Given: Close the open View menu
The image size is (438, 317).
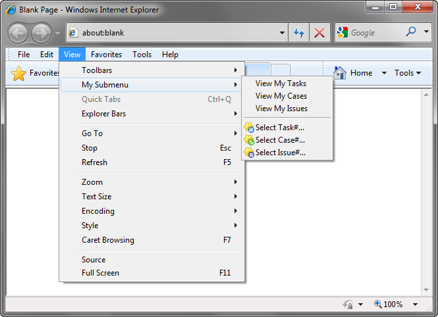Looking at the screenshot, I should [72, 55].
